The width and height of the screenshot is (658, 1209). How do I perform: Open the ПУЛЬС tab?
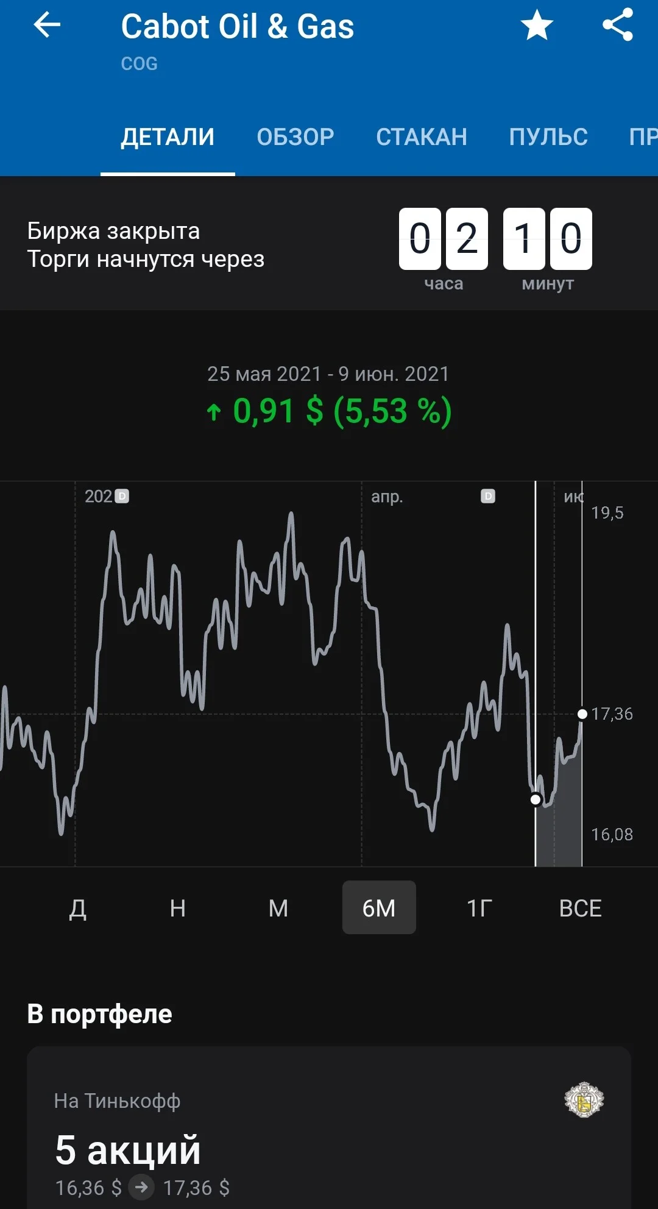(x=548, y=137)
